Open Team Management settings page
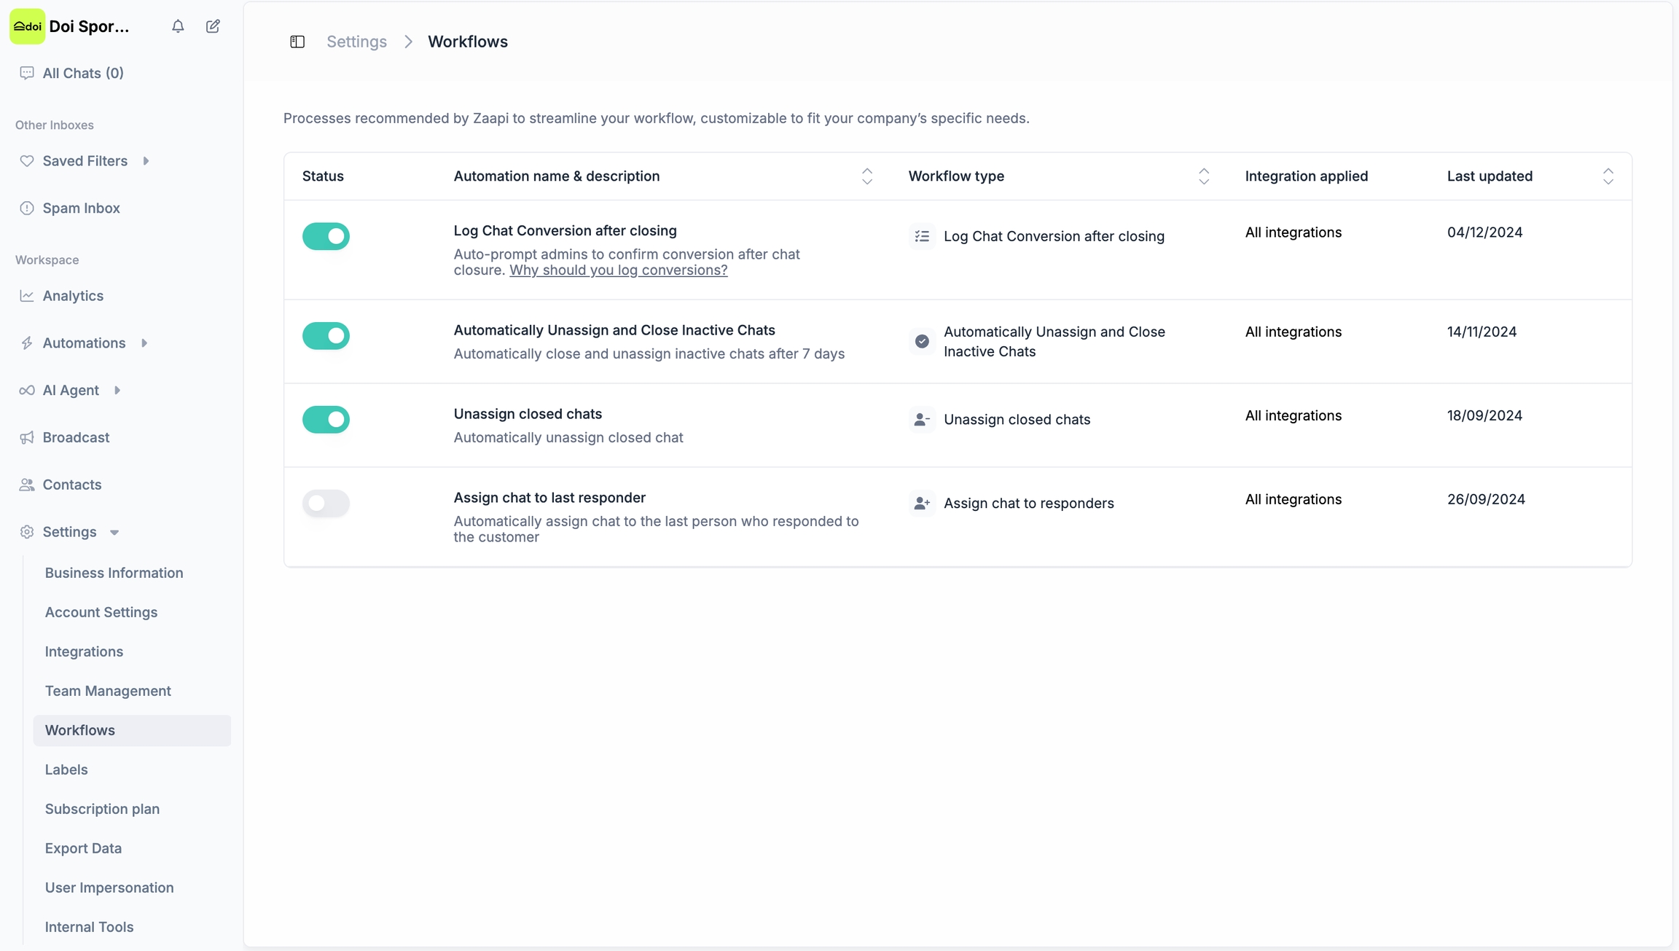 (x=108, y=691)
